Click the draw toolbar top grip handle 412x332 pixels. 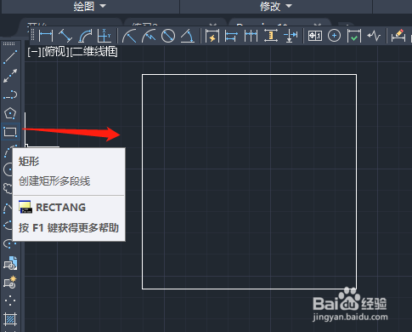click(x=9, y=44)
